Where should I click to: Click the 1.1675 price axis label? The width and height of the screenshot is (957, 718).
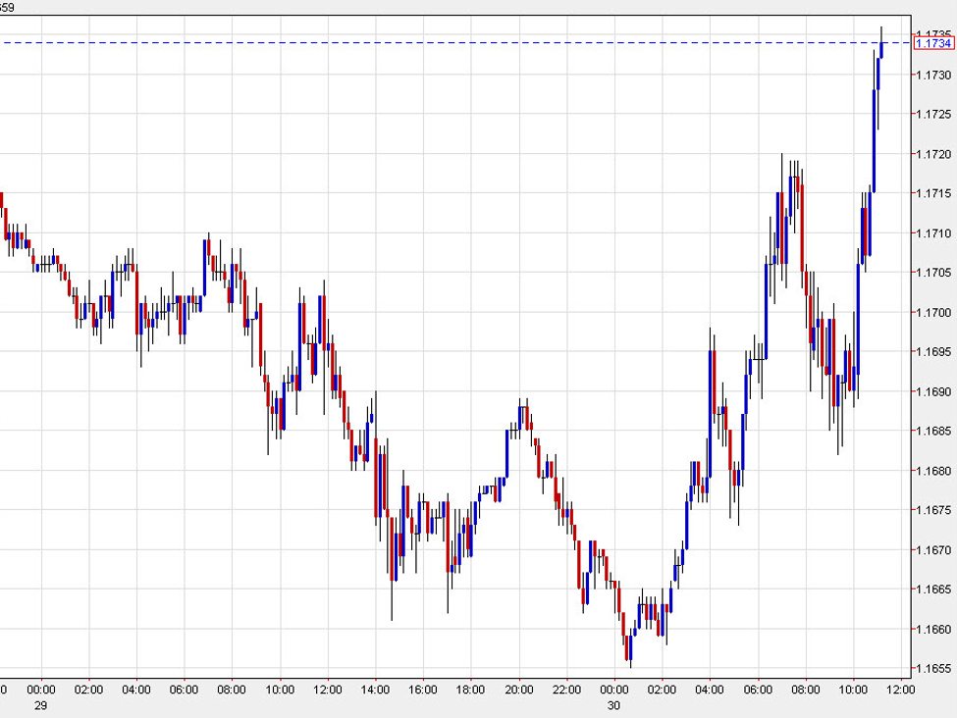pyautogui.click(x=931, y=510)
